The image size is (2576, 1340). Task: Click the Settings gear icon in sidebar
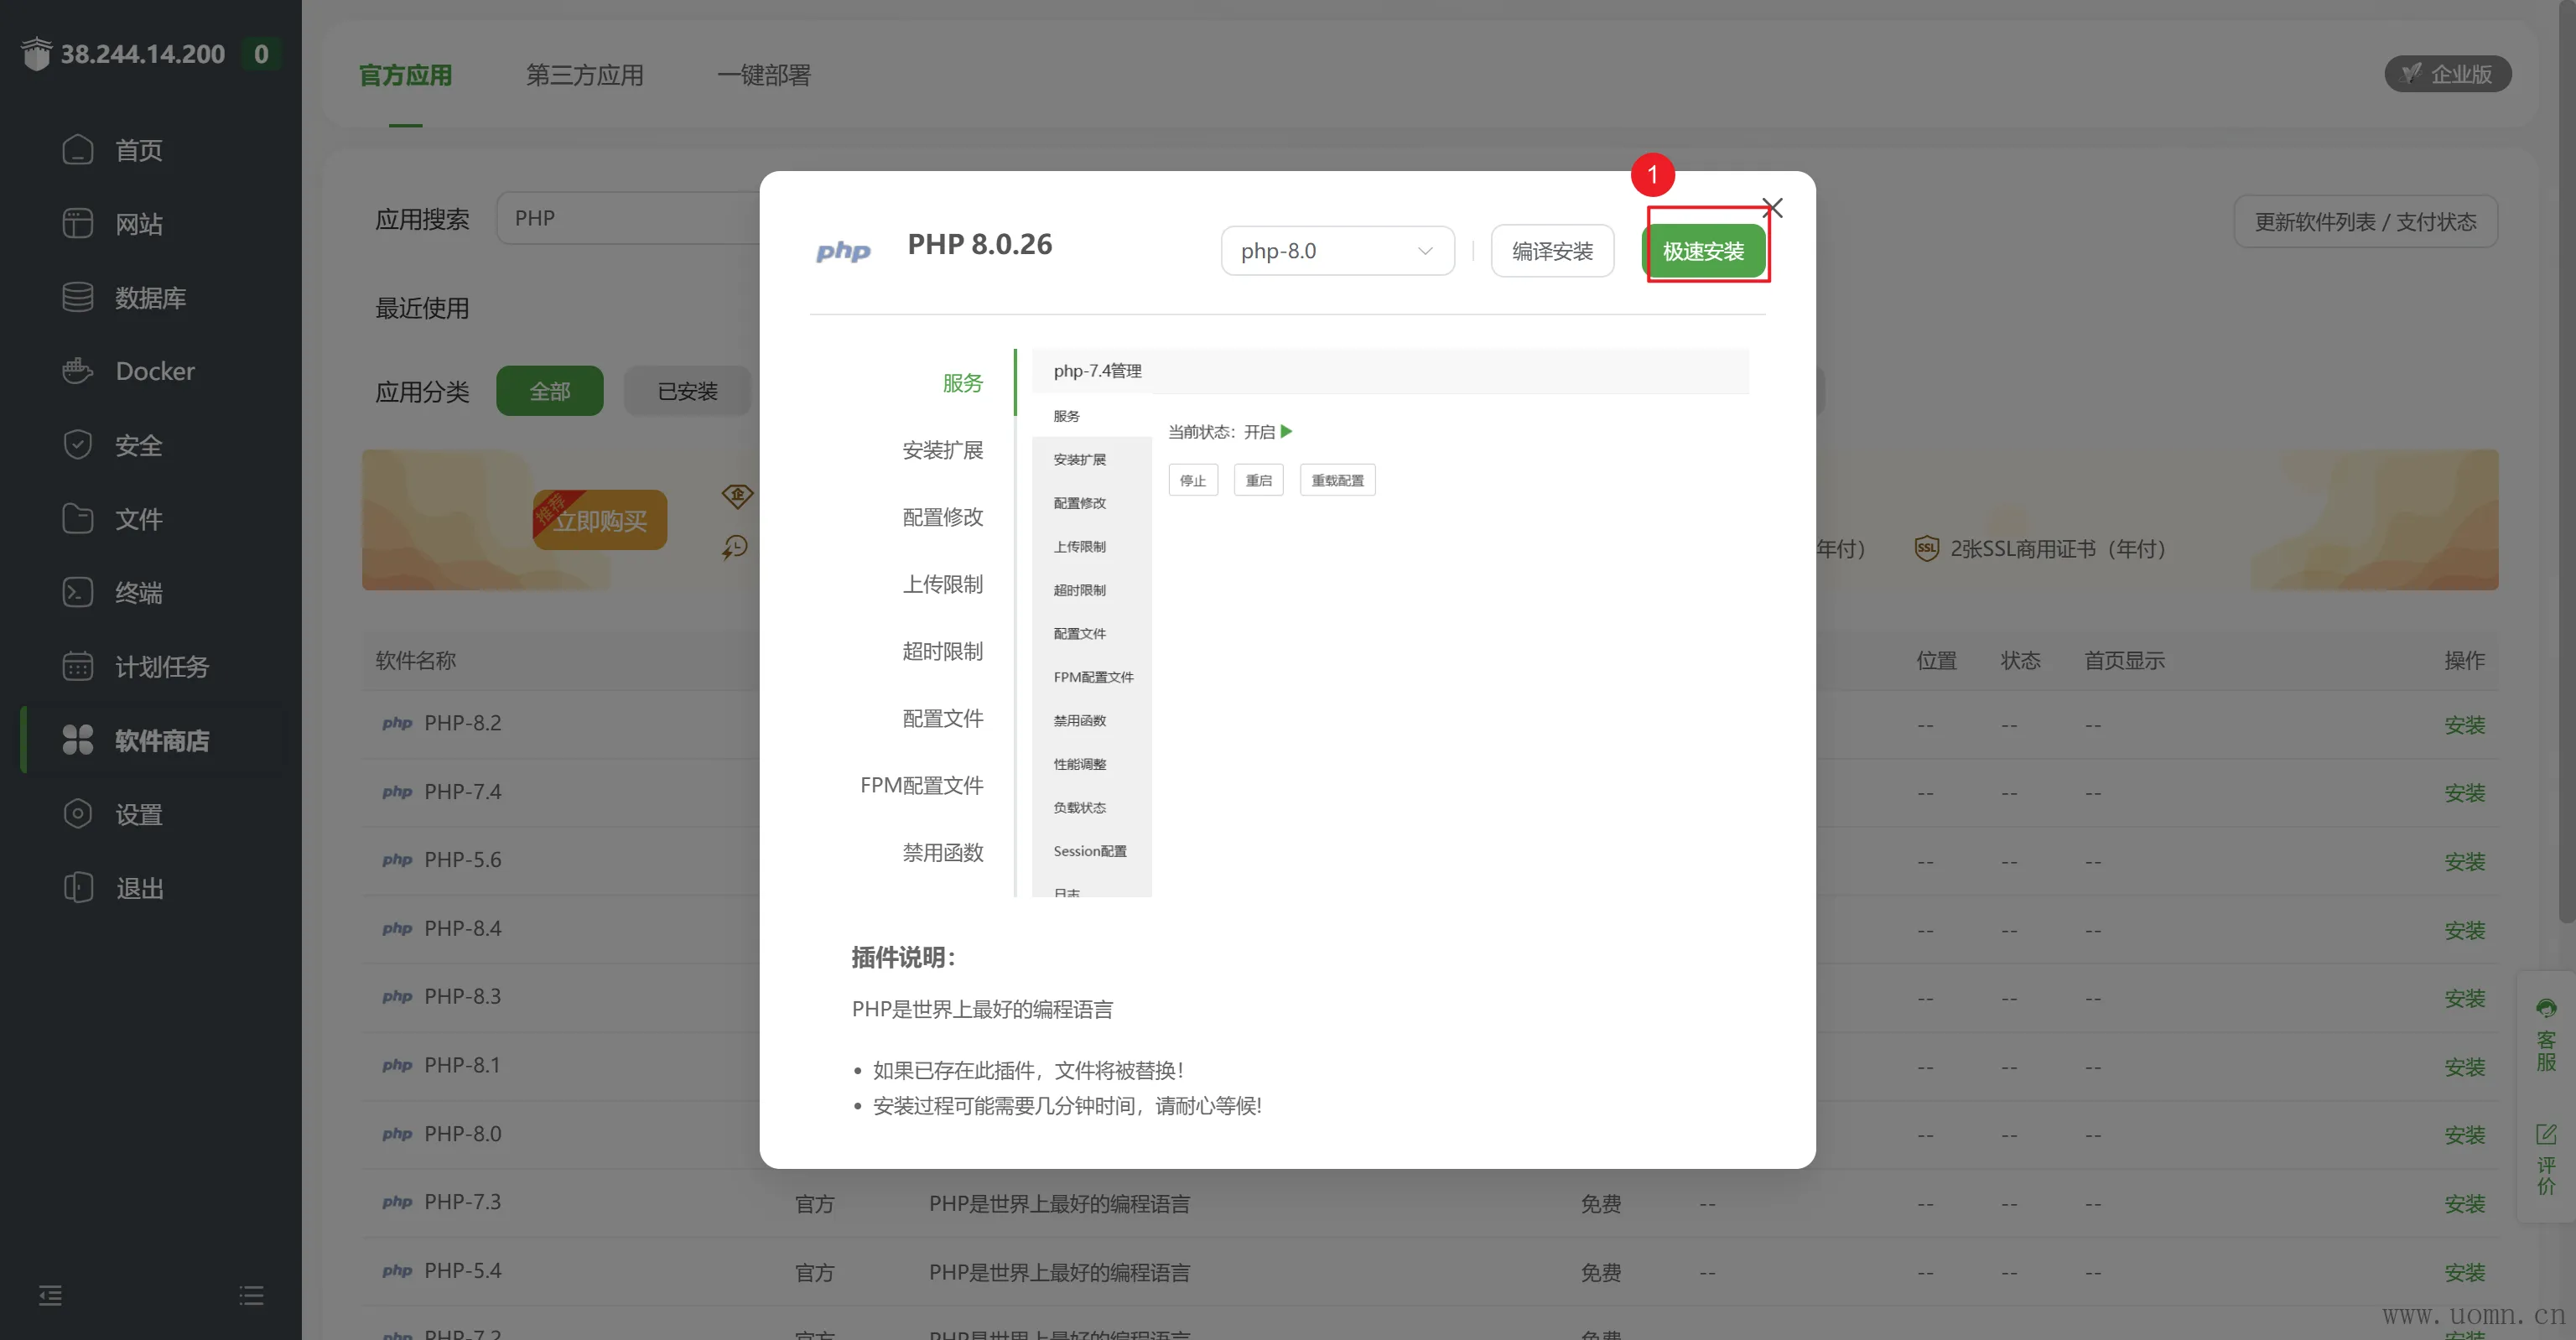click(77, 814)
